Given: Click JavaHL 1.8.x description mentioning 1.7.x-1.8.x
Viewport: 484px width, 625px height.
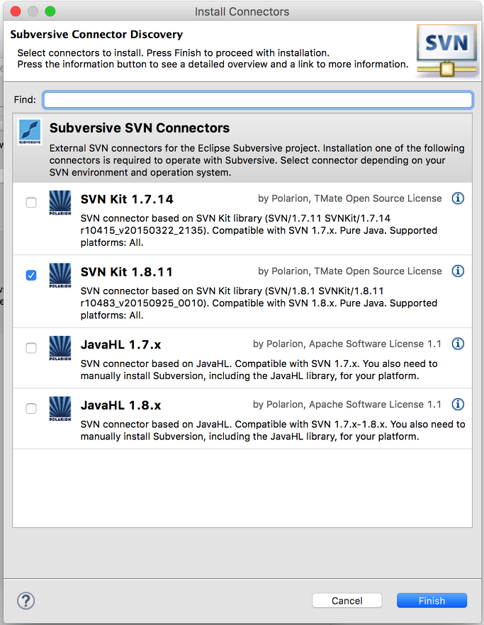Looking at the screenshot, I should pos(273,430).
